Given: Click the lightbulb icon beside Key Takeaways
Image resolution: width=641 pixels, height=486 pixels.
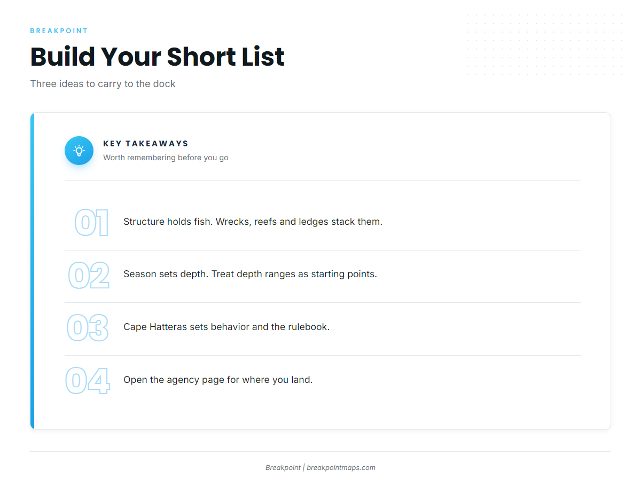Looking at the screenshot, I should click(79, 151).
